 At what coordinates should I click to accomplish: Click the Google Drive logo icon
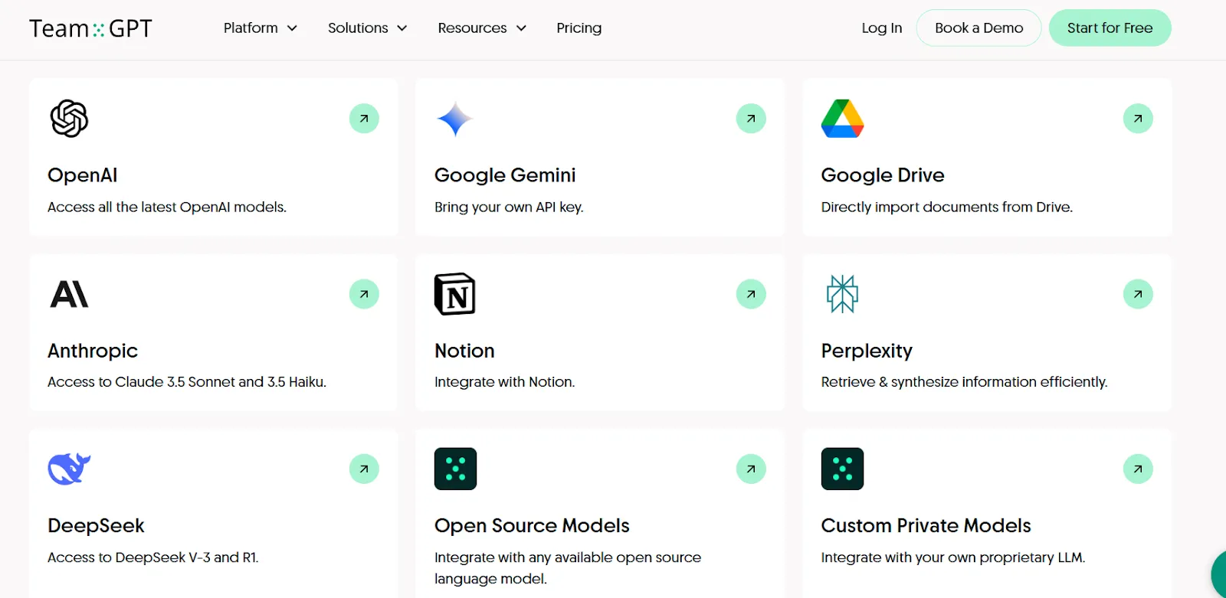coord(842,119)
